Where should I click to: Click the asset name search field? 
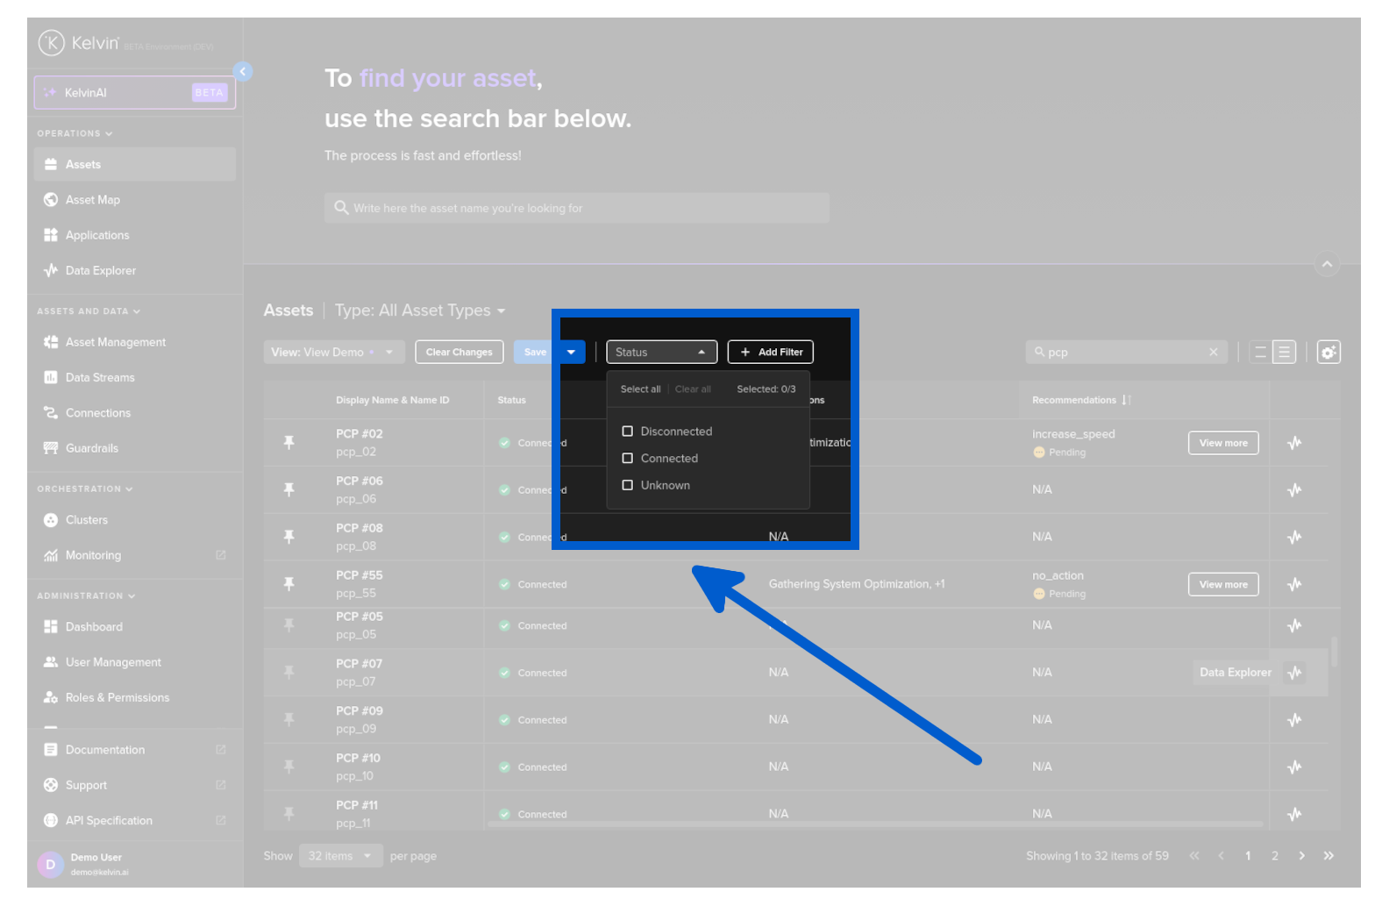coord(576,209)
